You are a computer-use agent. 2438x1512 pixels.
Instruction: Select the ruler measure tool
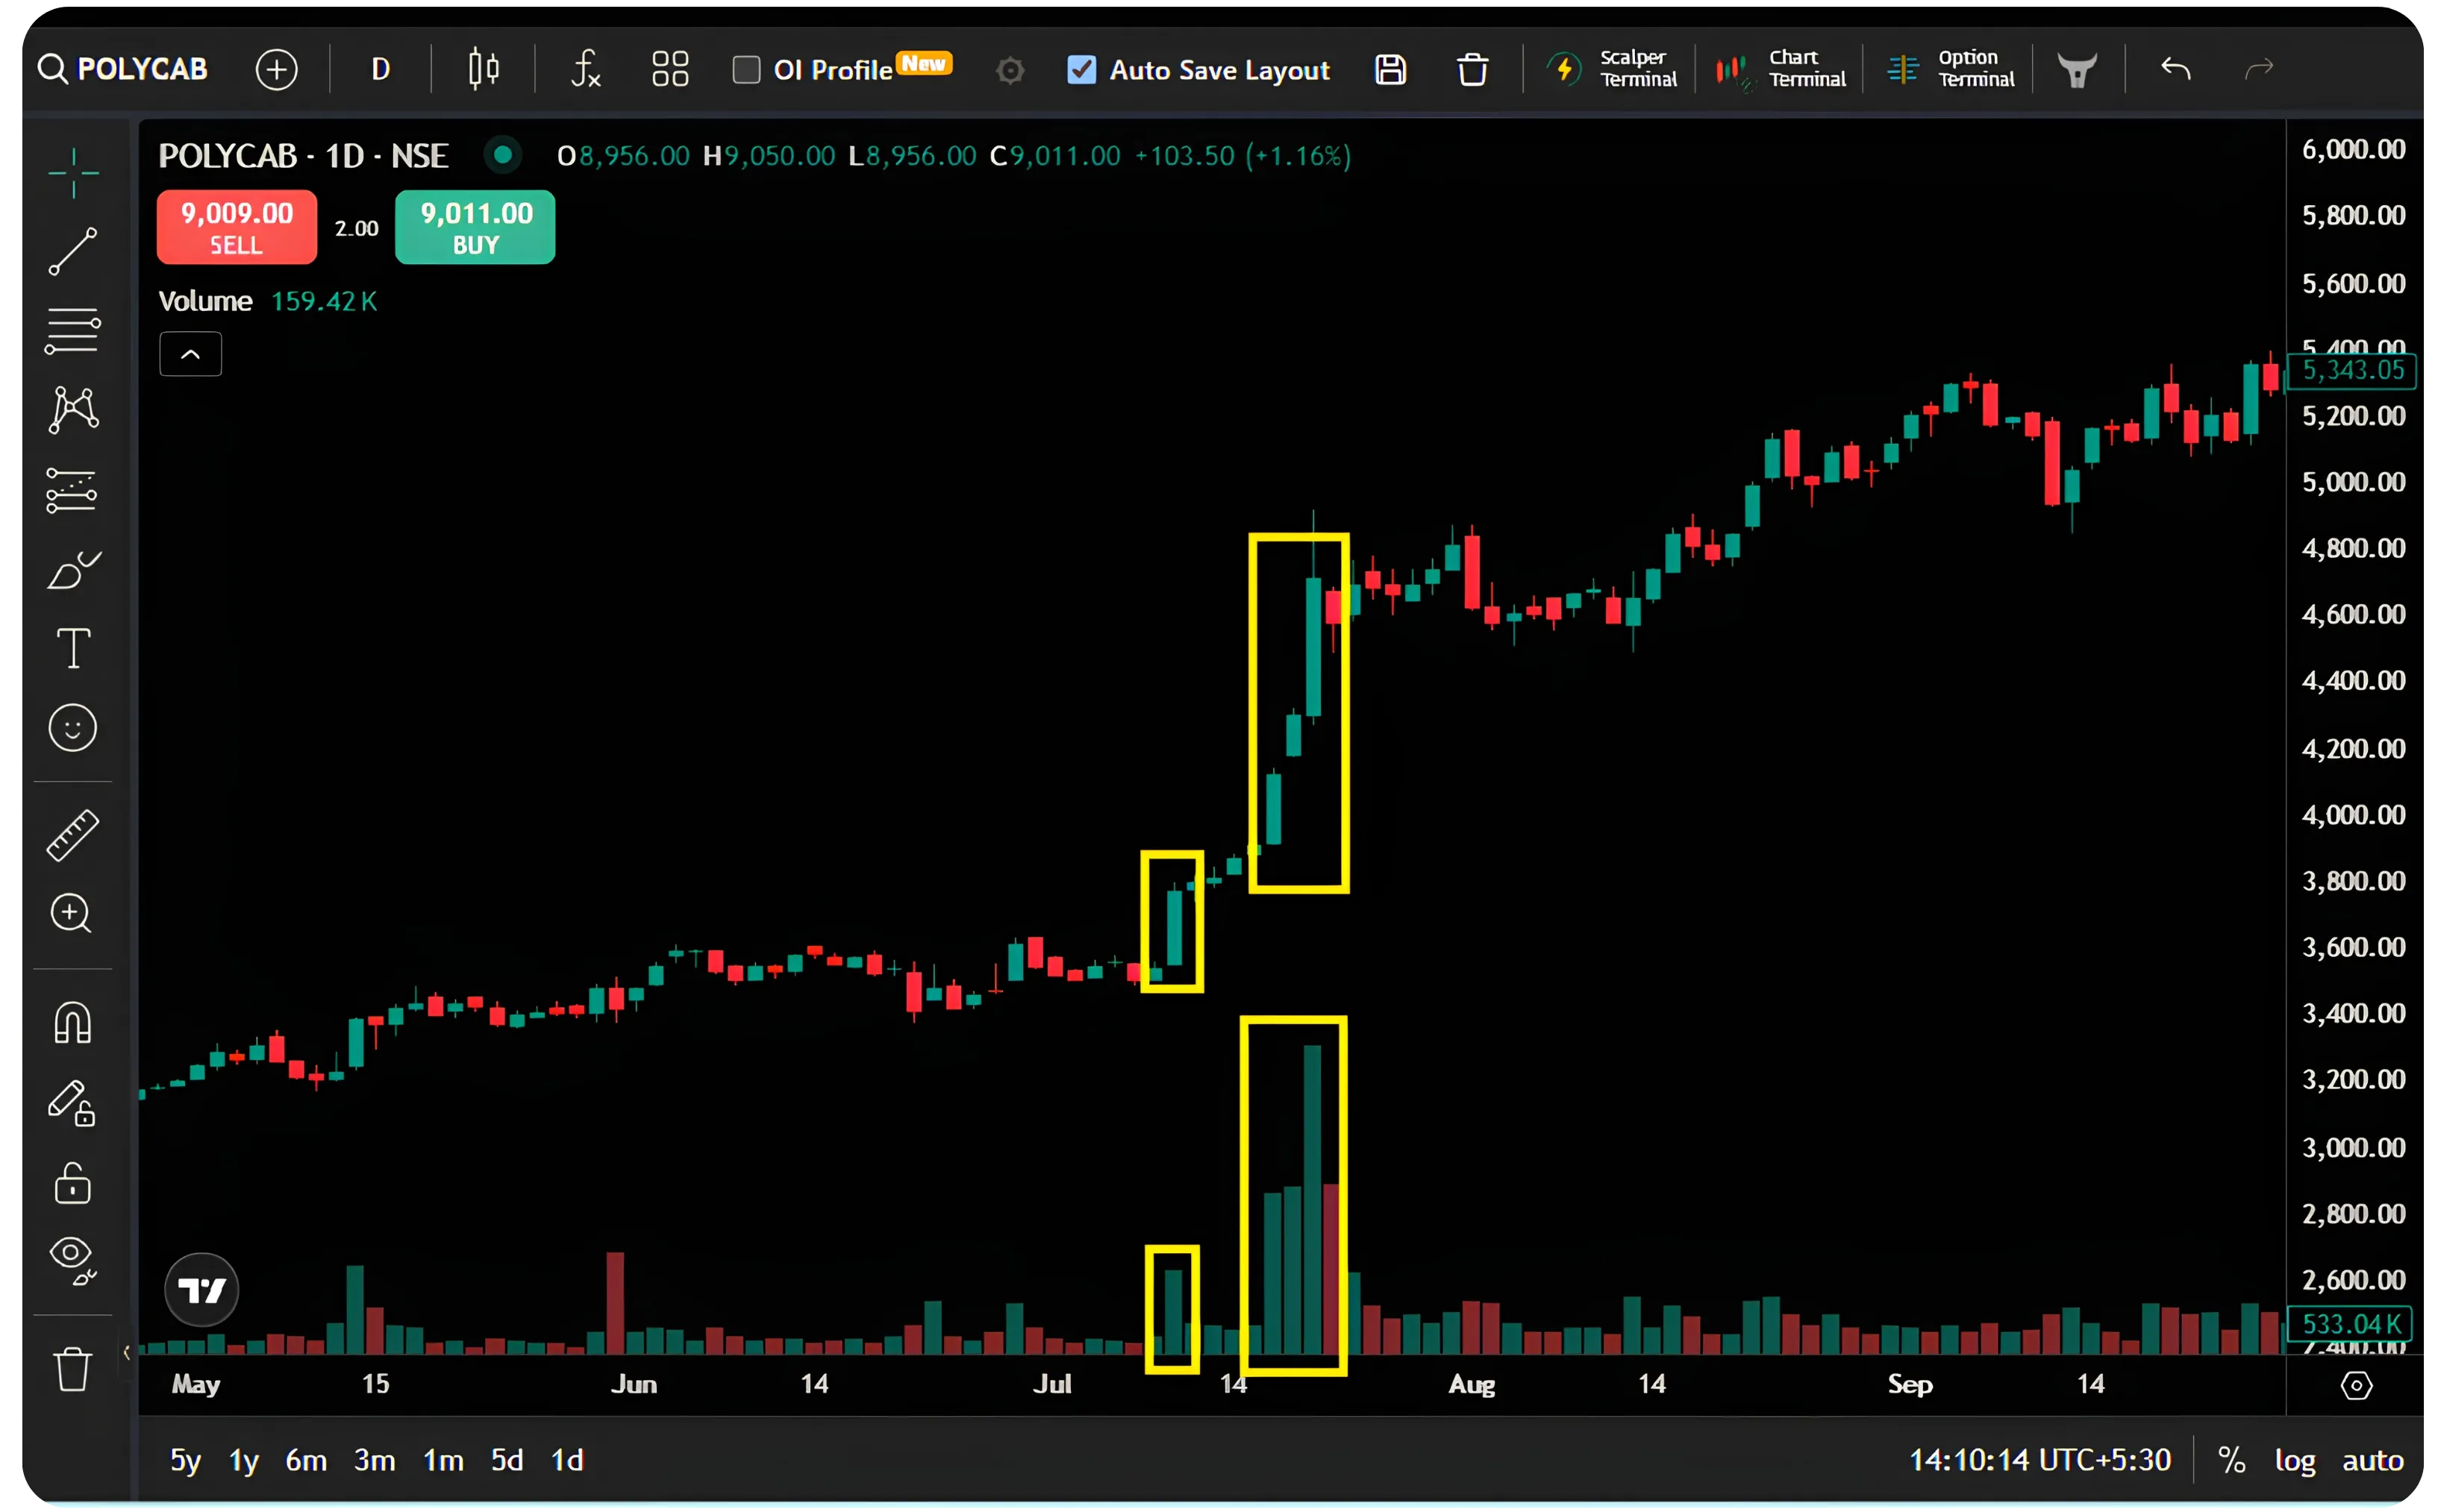(x=73, y=835)
